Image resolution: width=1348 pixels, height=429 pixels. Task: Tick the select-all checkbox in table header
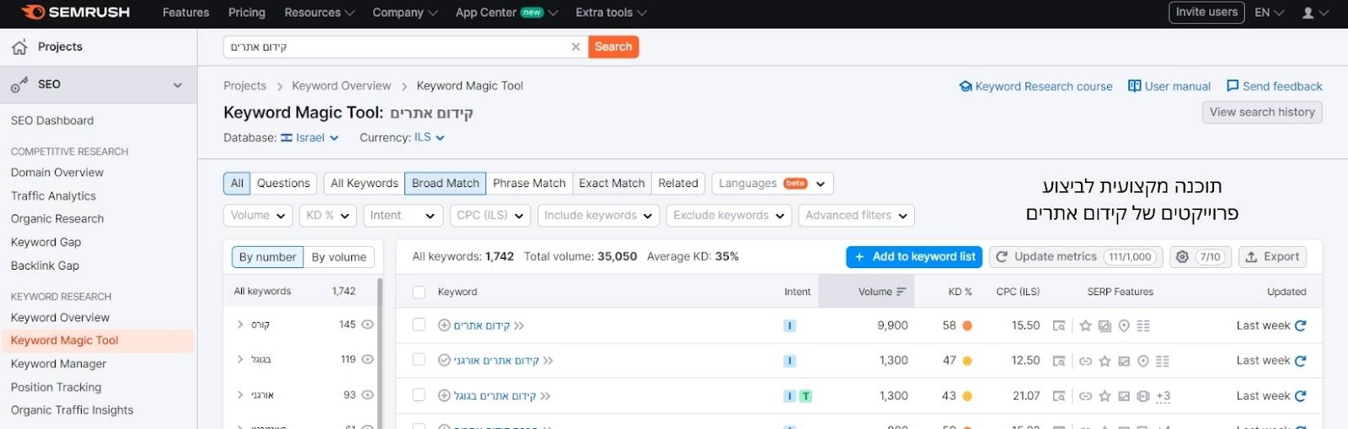tap(419, 292)
